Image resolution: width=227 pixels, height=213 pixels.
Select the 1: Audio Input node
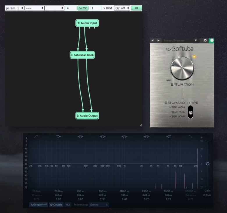click(87, 23)
